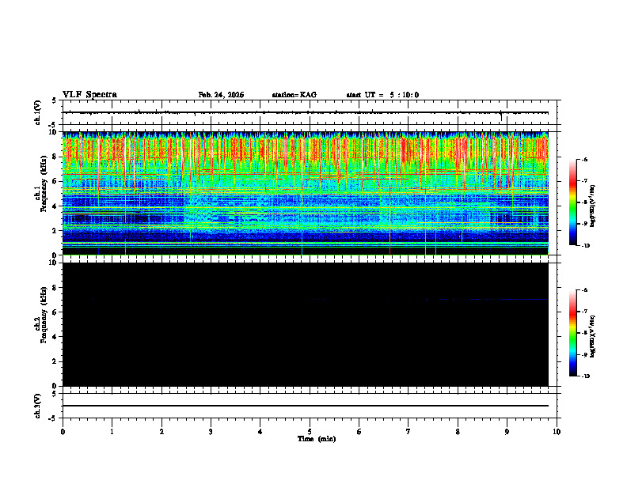627x484 pixels.
Task: Click the "start UT = 5:10:0" text
Action: (x=382, y=95)
